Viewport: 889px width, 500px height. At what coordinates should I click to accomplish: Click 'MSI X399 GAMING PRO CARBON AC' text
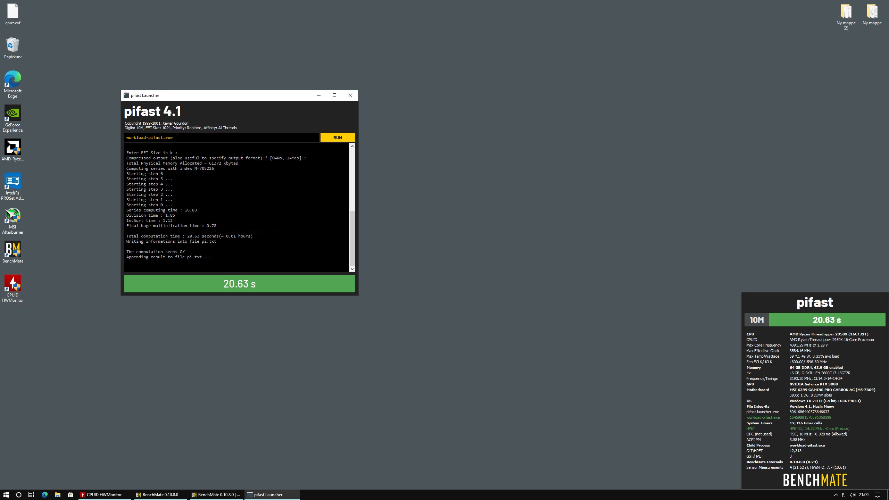(x=832, y=390)
